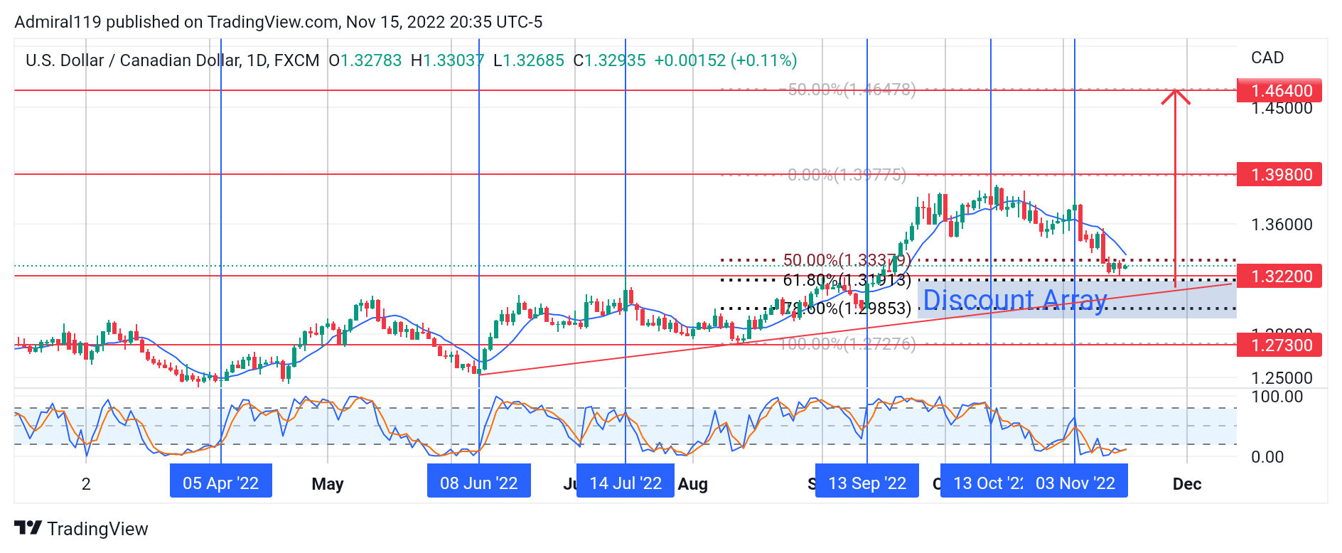The height and width of the screenshot is (553, 1342).
Task: Click the 100.00%(1.27276) Fibonacci label
Action: [x=848, y=344]
